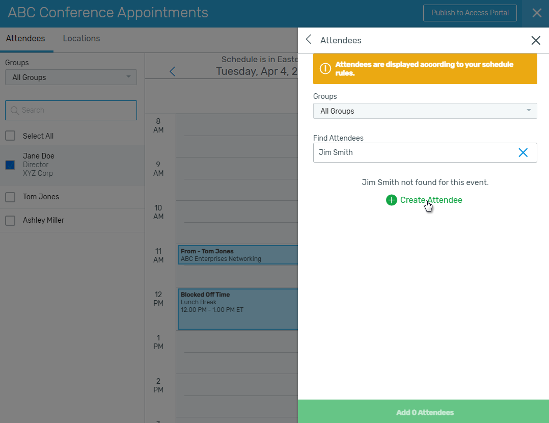Uncheck Jane Doe in the attendee list
The height and width of the screenshot is (423, 549).
[10, 165]
